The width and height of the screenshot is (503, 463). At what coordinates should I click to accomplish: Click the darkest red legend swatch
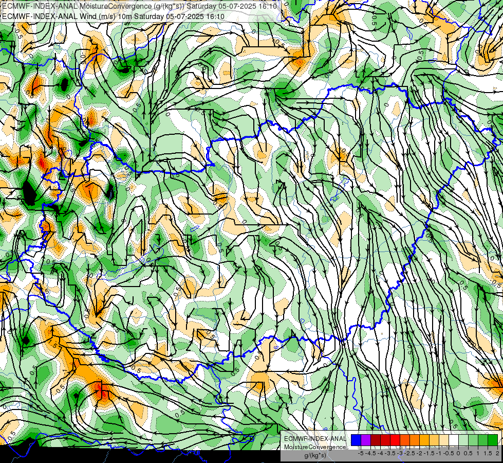tap(376, 440)
